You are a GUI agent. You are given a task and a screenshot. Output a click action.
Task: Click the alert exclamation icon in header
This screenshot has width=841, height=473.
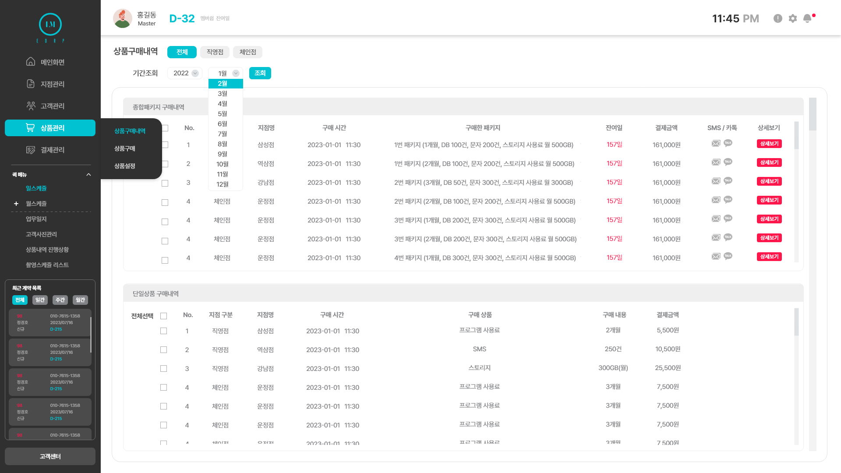coord(778,18)
